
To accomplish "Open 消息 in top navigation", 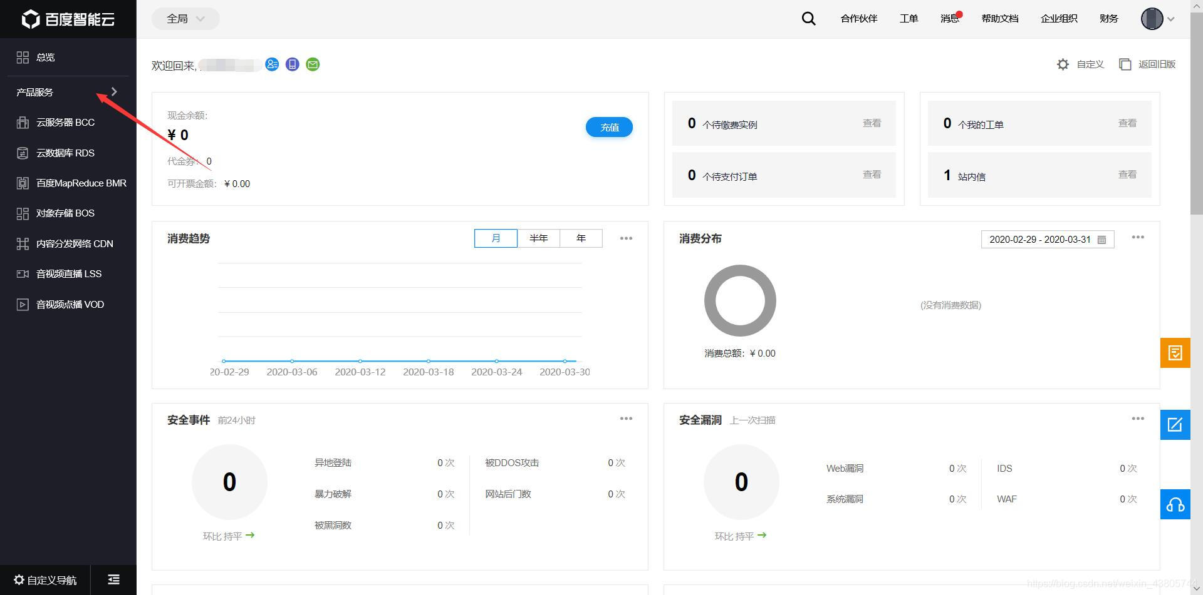I will tap(950, 19).
